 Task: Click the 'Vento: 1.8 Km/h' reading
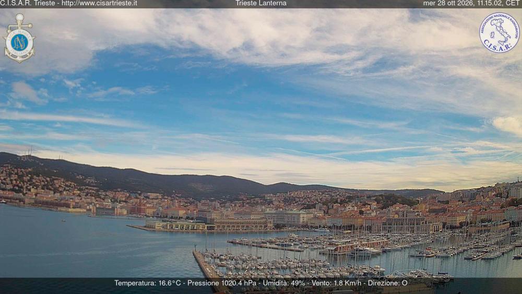(x=336, y=283)
